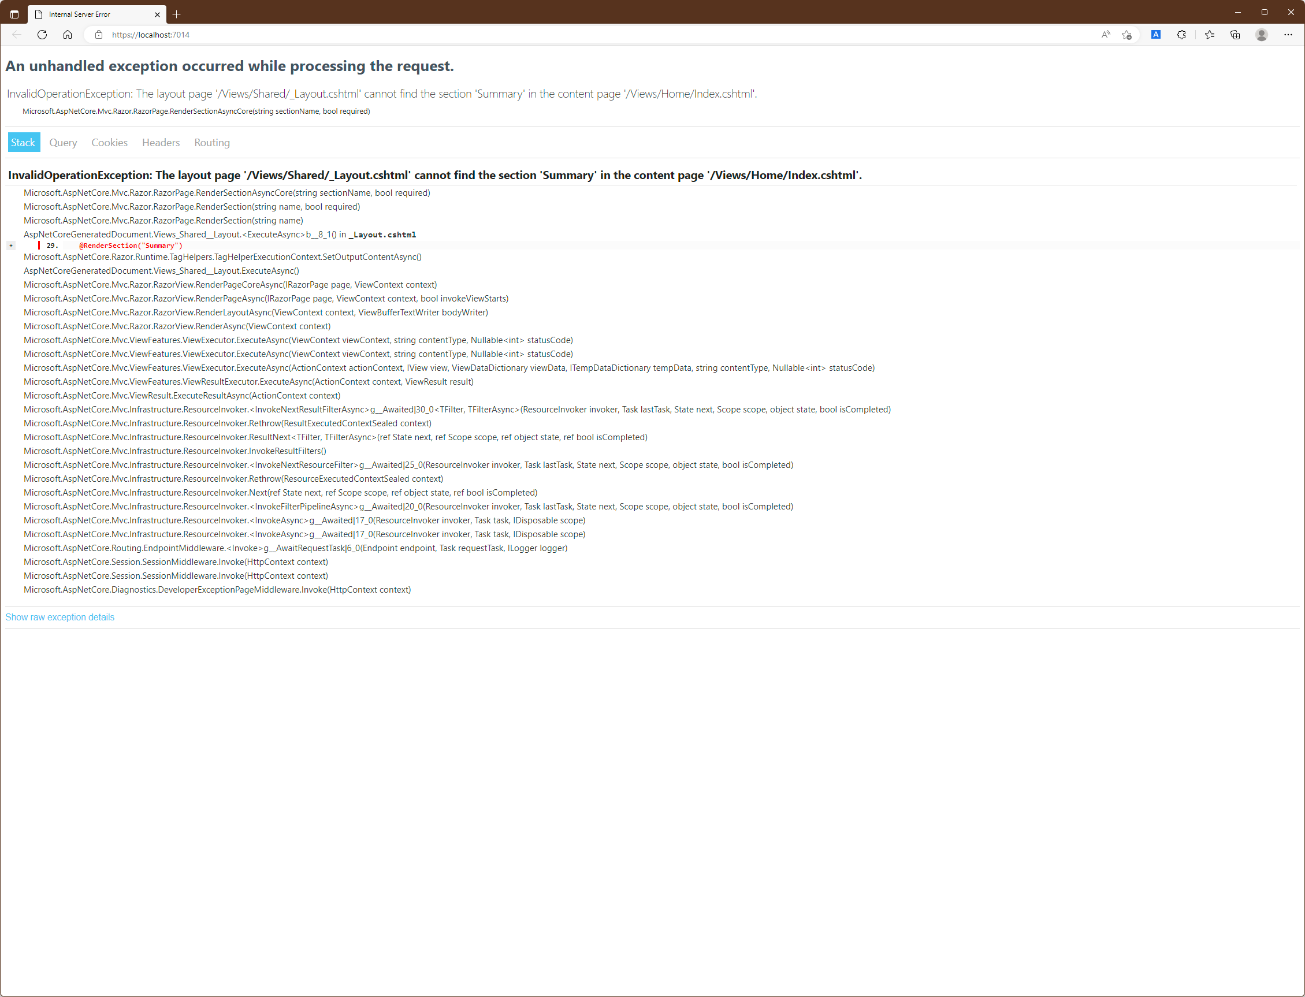Image resolution: width=1305 pixels, height=997 pixels.
Task: Open the Extensions puzzle icon
Action: [x=1181, y=35]
